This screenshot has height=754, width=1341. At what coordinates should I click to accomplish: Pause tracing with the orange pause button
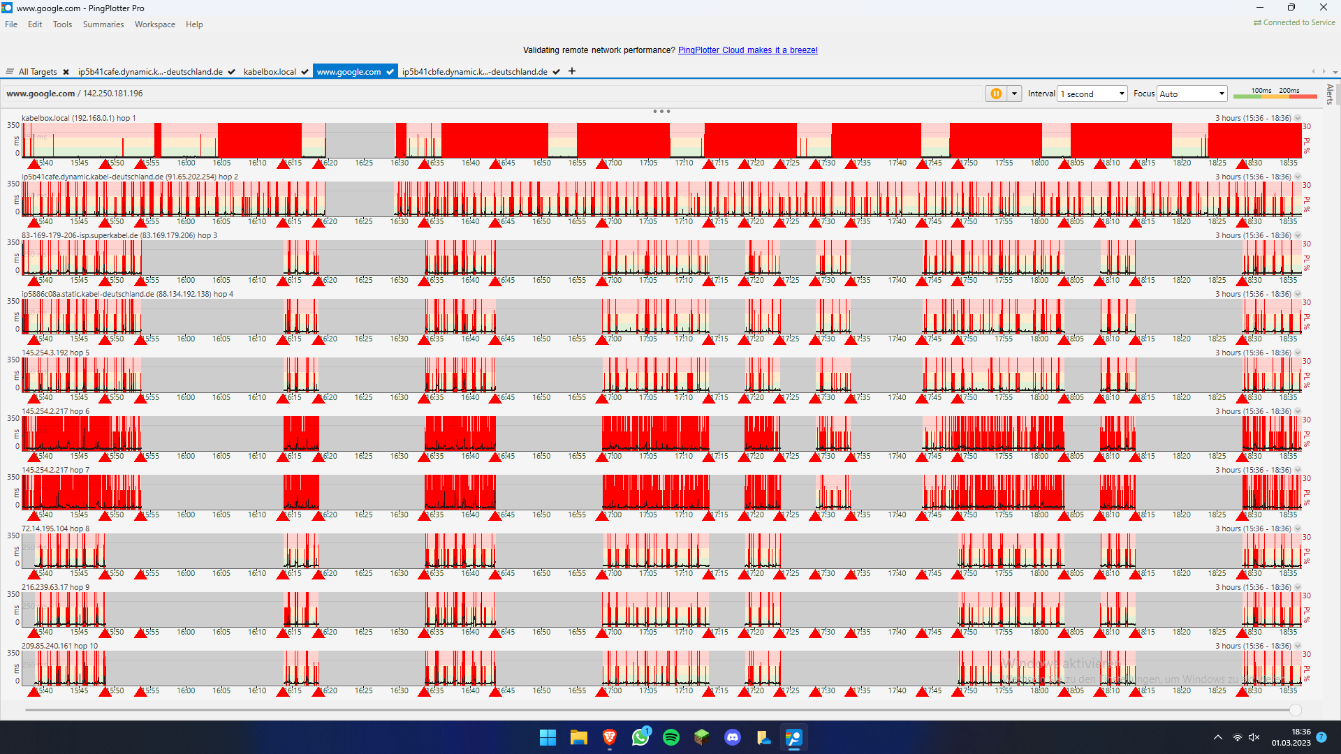996,94
